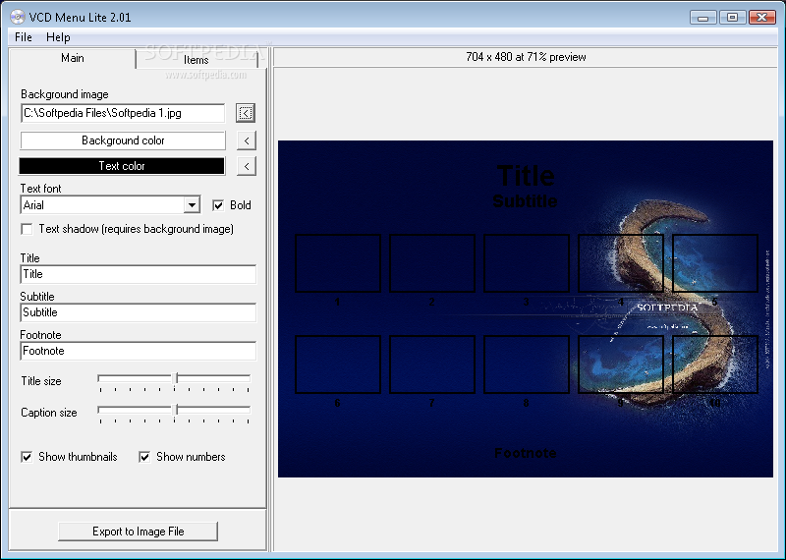Select thumbnail box 6 in preview
The image size is (786, 560).
pos(338,364)
